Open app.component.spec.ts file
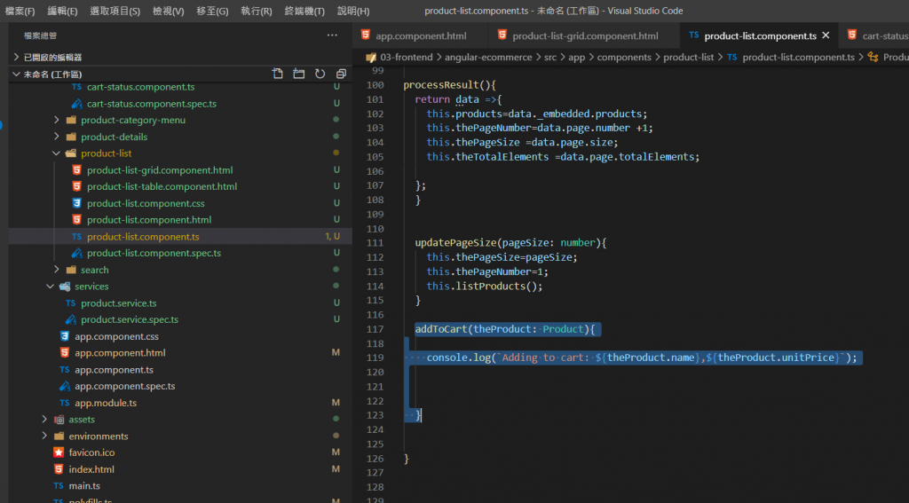The image size is (909, 503). point(124,386)
